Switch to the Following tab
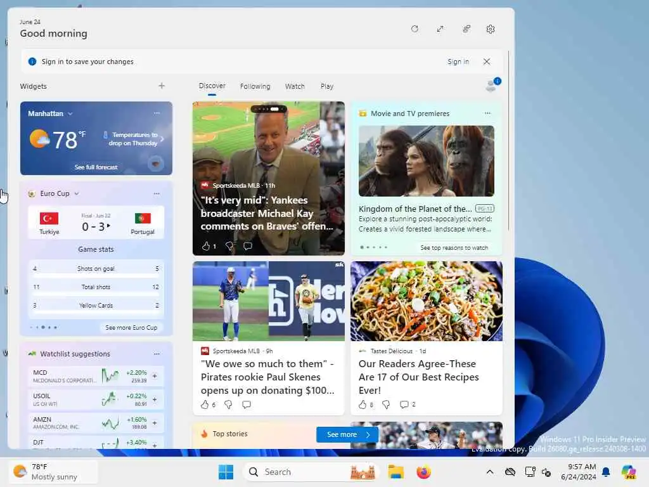The height and width of the screenshot is (487, 649). 255,86
